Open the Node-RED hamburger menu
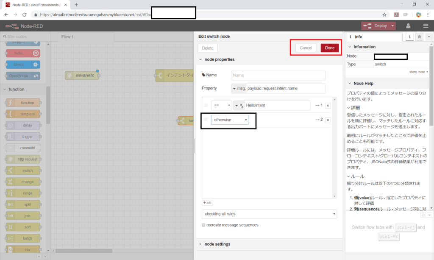The height and width of the screenshot is (260, 434). click(x=426, y=26)
